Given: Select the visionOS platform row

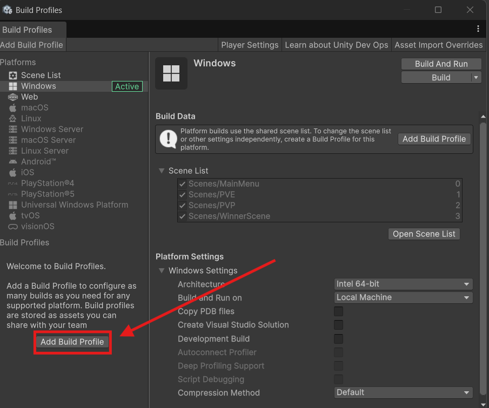Looking at the screenshot, I should click(73, 227).
